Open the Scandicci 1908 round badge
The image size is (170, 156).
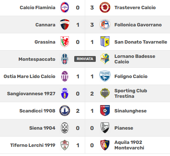(x=65, y=111)
